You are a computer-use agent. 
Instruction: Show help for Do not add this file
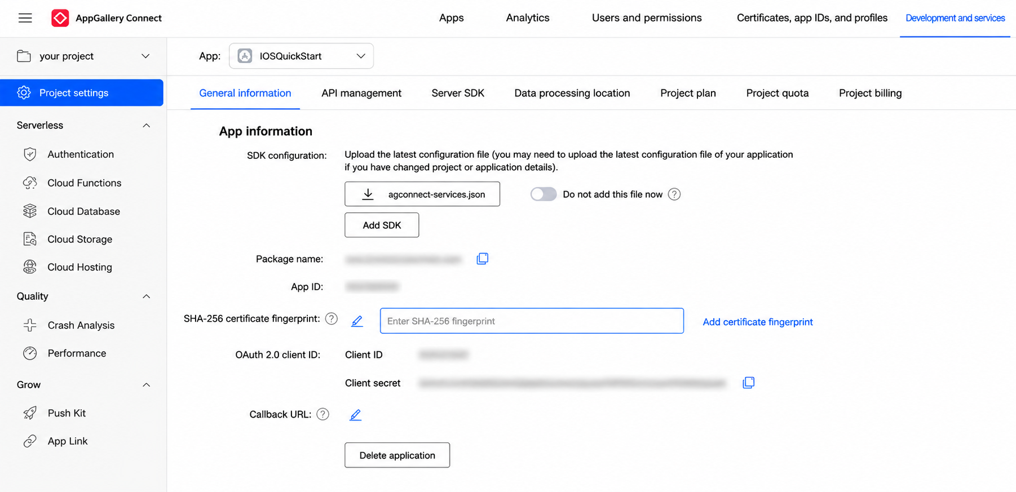[674, 194]
